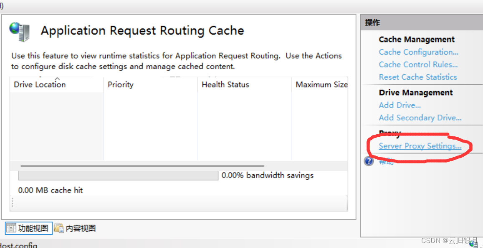Open Cache Control Rules
This screenshot has height=248, width=483.
(418, 65)
